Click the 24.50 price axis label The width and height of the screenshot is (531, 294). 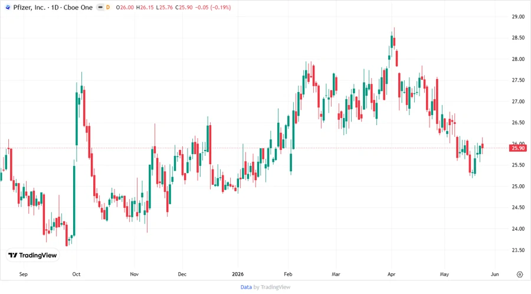518,207
